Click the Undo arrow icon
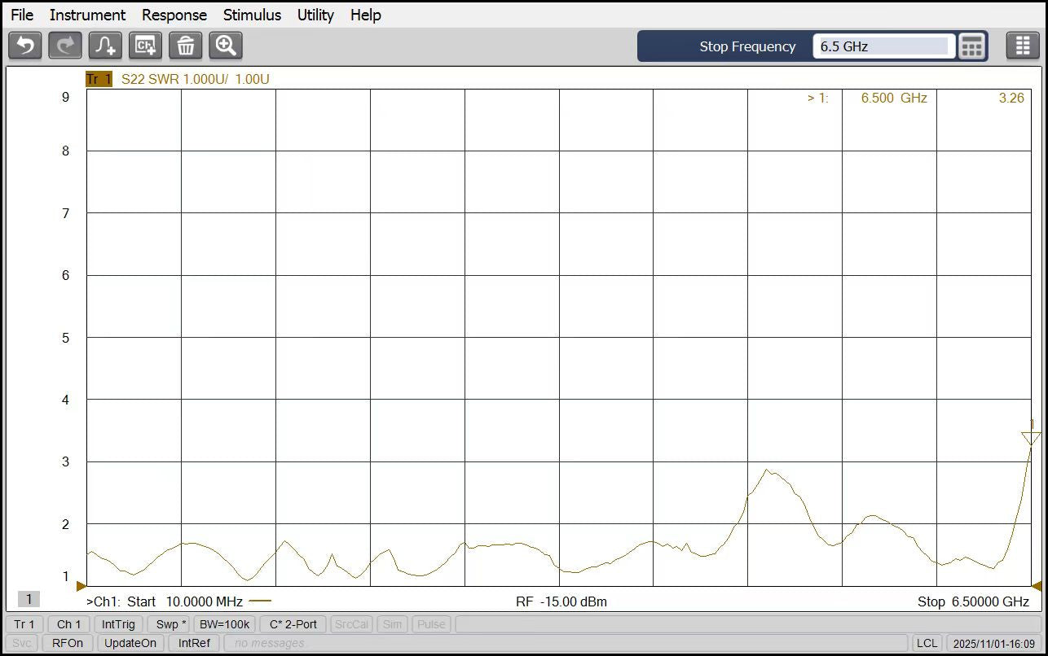Viewport: 1048px width, 656px height. [25, 46]
